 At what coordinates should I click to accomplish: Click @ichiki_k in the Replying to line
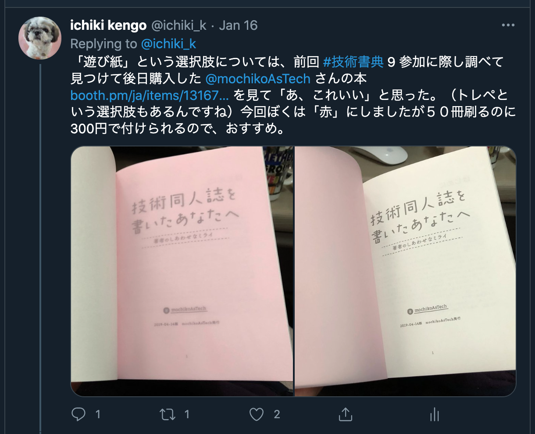click(168, 44)
